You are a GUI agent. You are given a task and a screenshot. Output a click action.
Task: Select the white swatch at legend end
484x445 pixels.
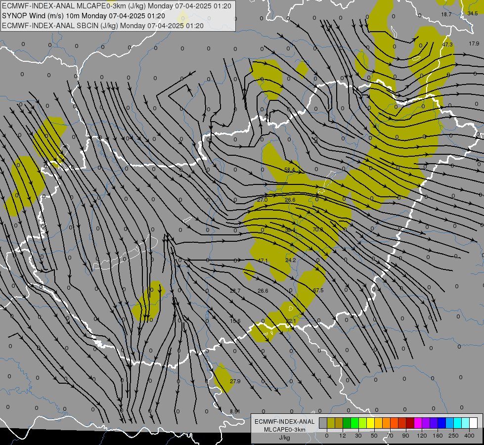coord(474,423)
